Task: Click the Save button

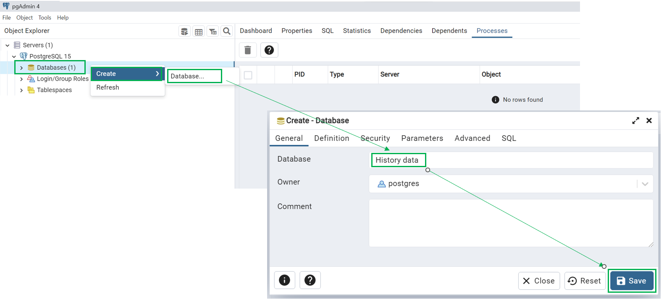Action: (632, 281)
